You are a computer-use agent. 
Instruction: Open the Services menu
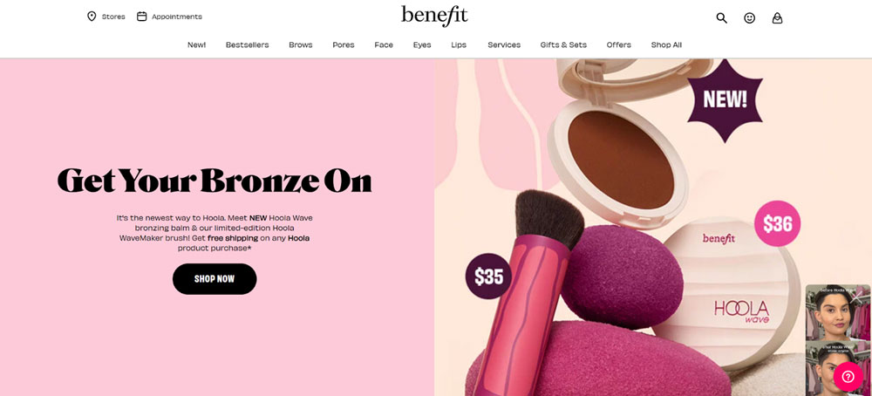(504, 45)
